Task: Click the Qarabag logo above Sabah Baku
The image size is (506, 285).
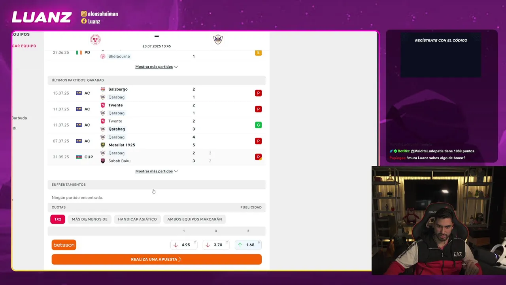Action: pyautogui.click(x=103, y=153)
